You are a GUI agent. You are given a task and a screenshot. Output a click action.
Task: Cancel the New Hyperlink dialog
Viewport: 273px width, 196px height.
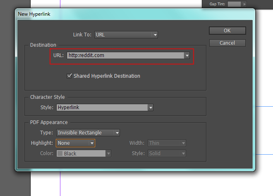point(227,43)
